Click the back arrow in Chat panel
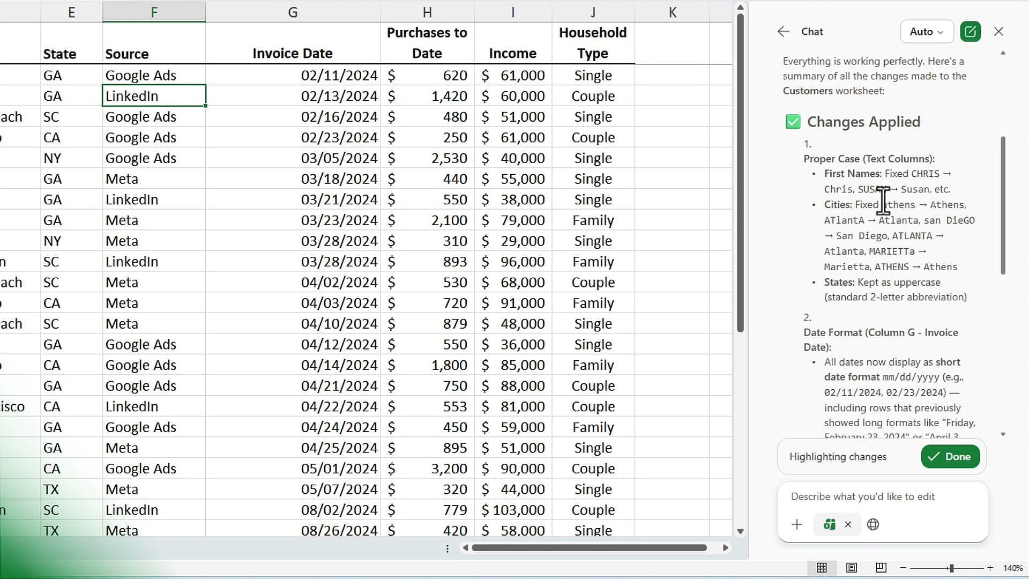 [x=783, y=32]
